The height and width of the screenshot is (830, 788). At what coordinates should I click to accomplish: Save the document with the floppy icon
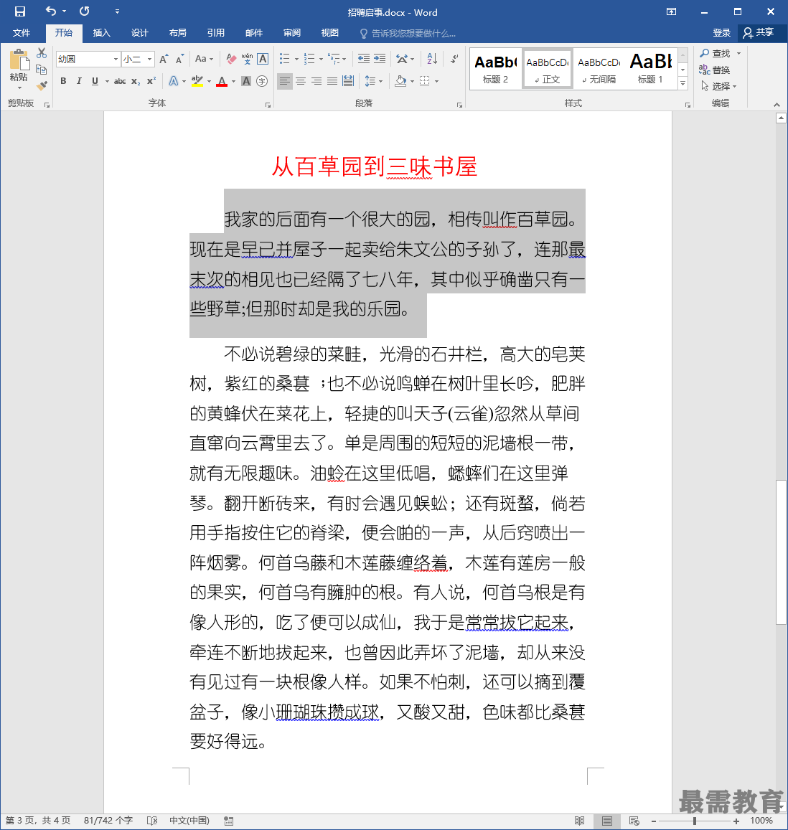(20, 11)
